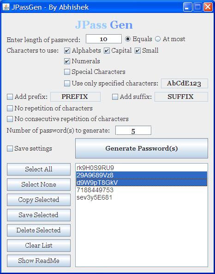Enable the Special Characters checkbox
The width and height of the screenshot is (215, 274).
point(67,72)
